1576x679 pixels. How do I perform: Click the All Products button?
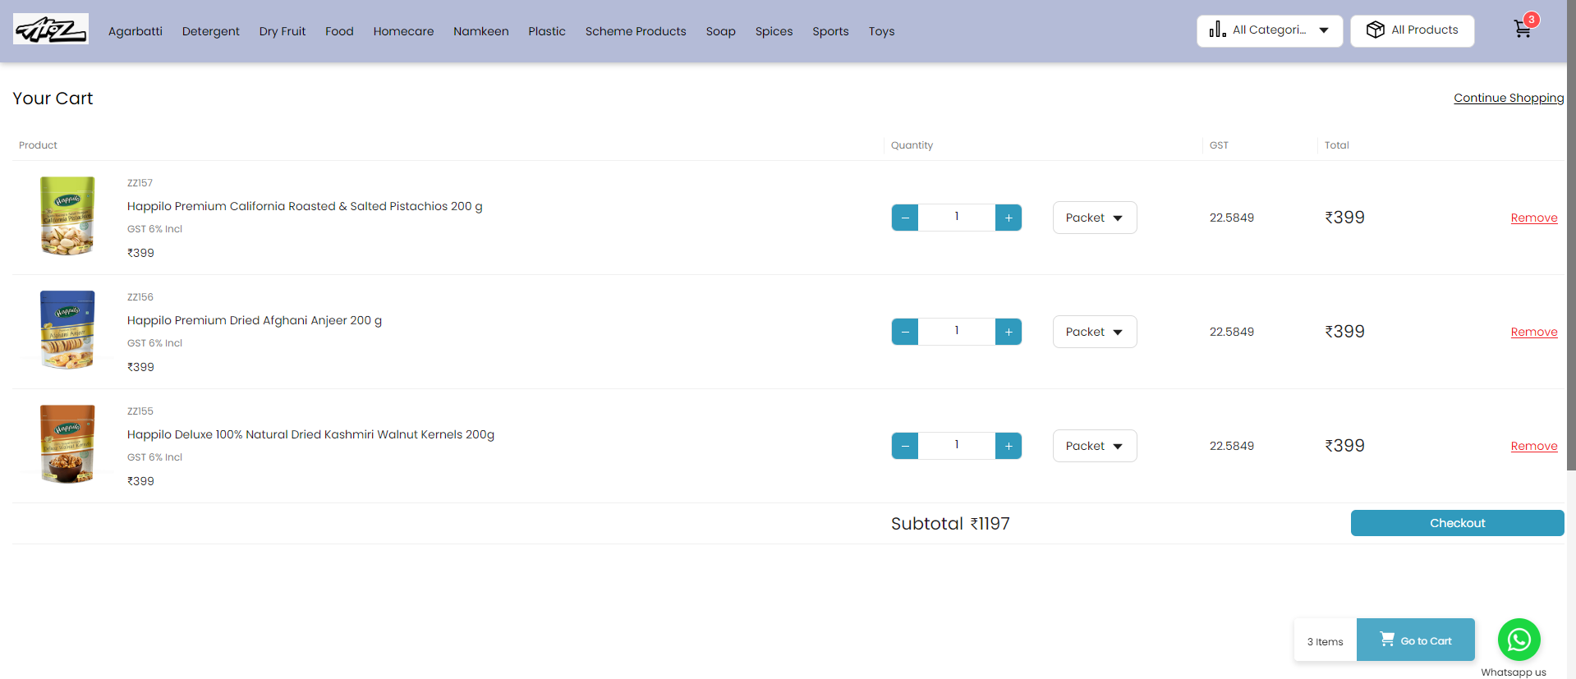tap(1413, 30)
